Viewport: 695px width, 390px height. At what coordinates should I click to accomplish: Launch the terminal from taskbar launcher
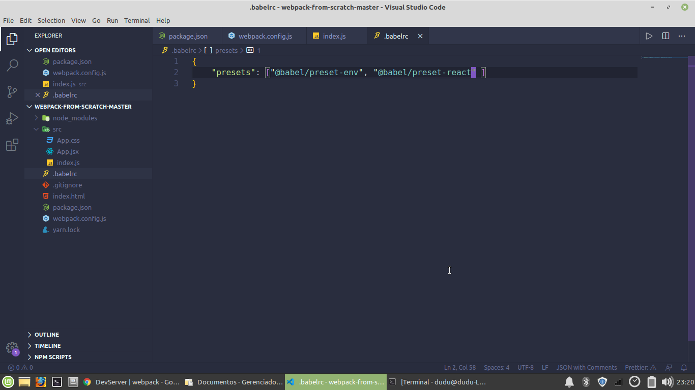coord(57,382)
